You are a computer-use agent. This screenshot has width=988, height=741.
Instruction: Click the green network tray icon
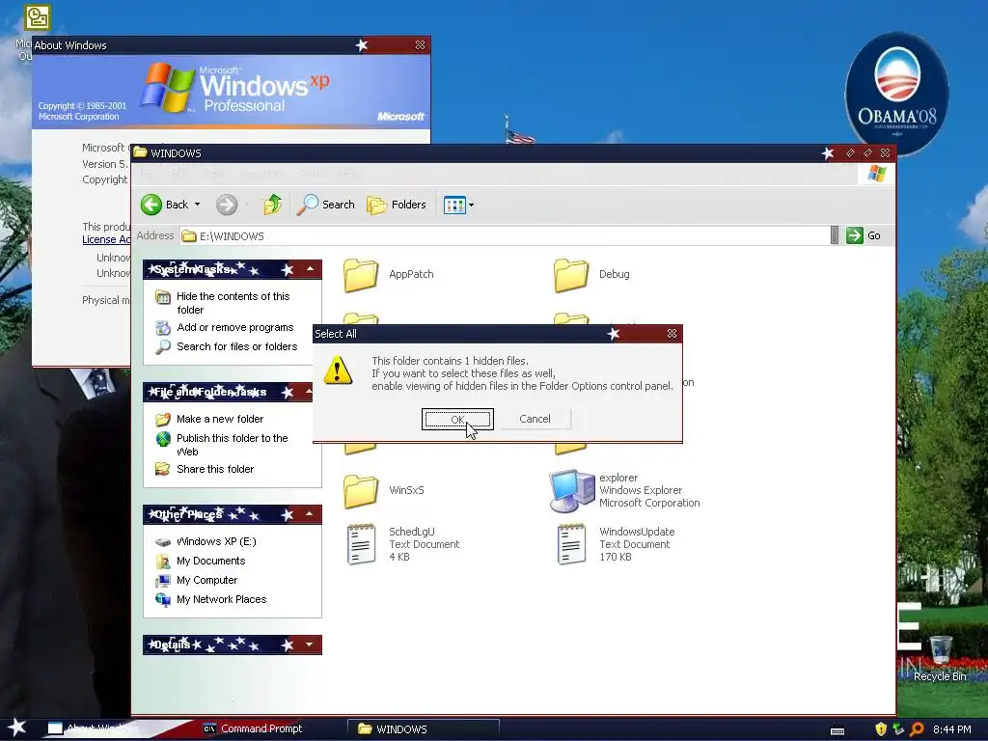tap(898, 729)
